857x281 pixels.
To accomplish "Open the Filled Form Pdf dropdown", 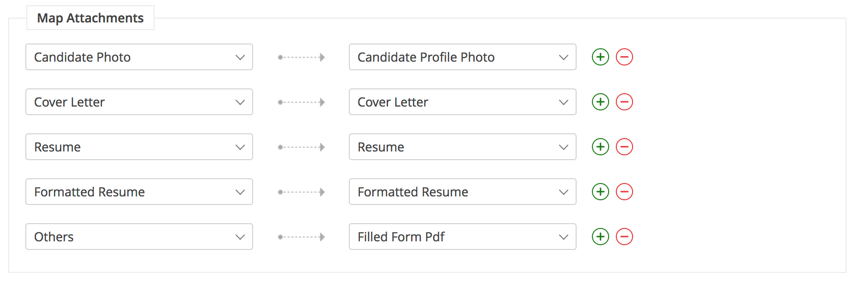I will tap(462, 237).
